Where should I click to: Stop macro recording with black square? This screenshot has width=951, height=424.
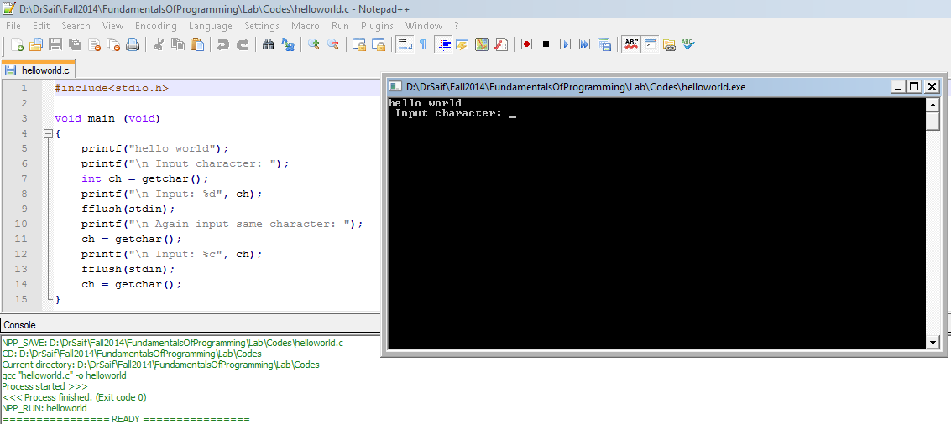(x=546, y=44)
